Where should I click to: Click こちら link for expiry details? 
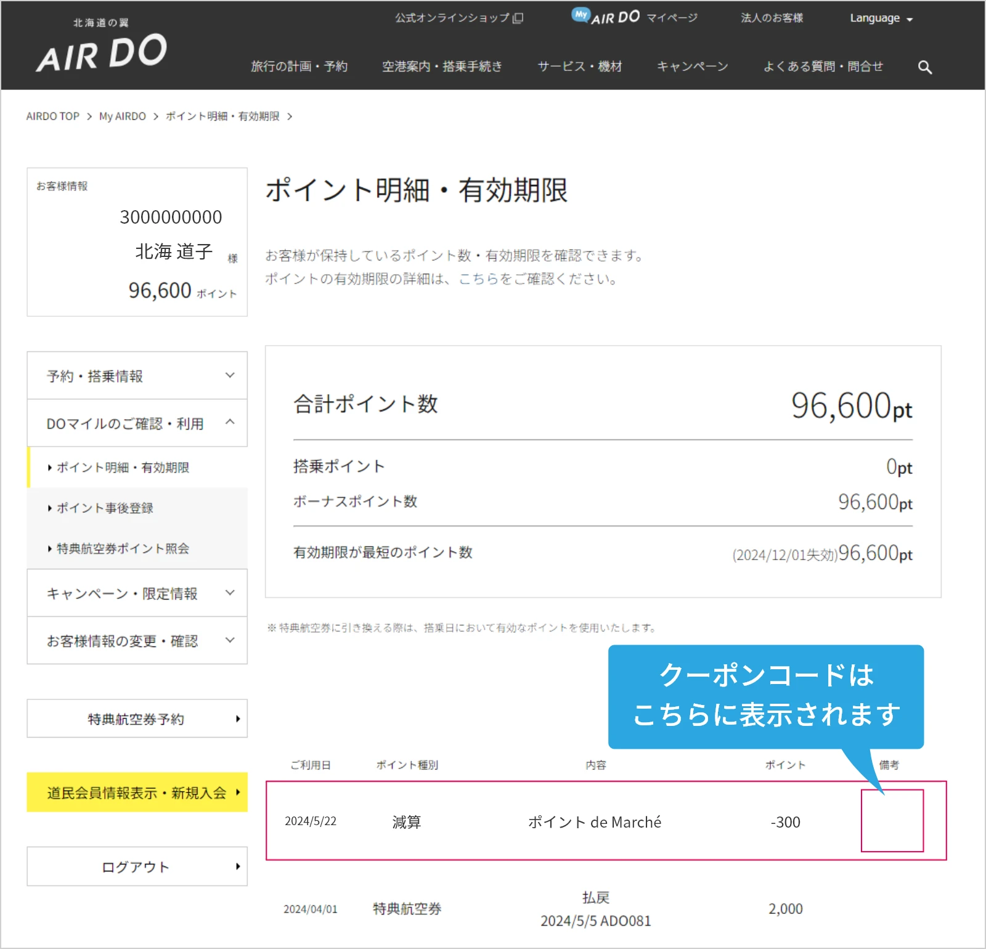tap(478, 279)
